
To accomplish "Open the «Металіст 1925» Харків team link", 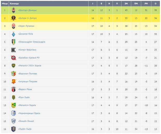I will point(30,66).
